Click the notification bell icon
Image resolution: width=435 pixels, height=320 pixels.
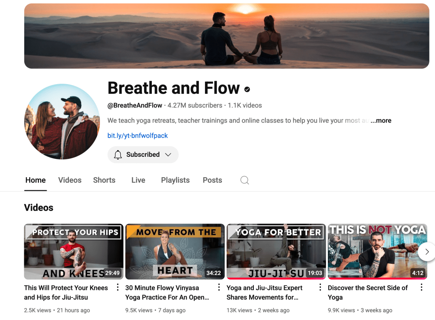tap(118, 155)
